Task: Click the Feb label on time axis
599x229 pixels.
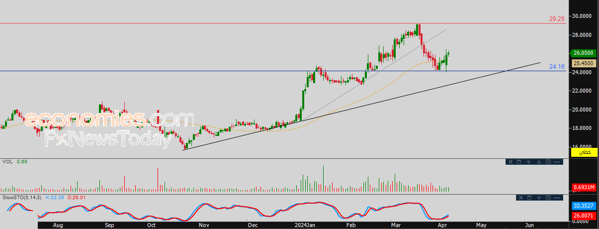Action: [350, 226]
